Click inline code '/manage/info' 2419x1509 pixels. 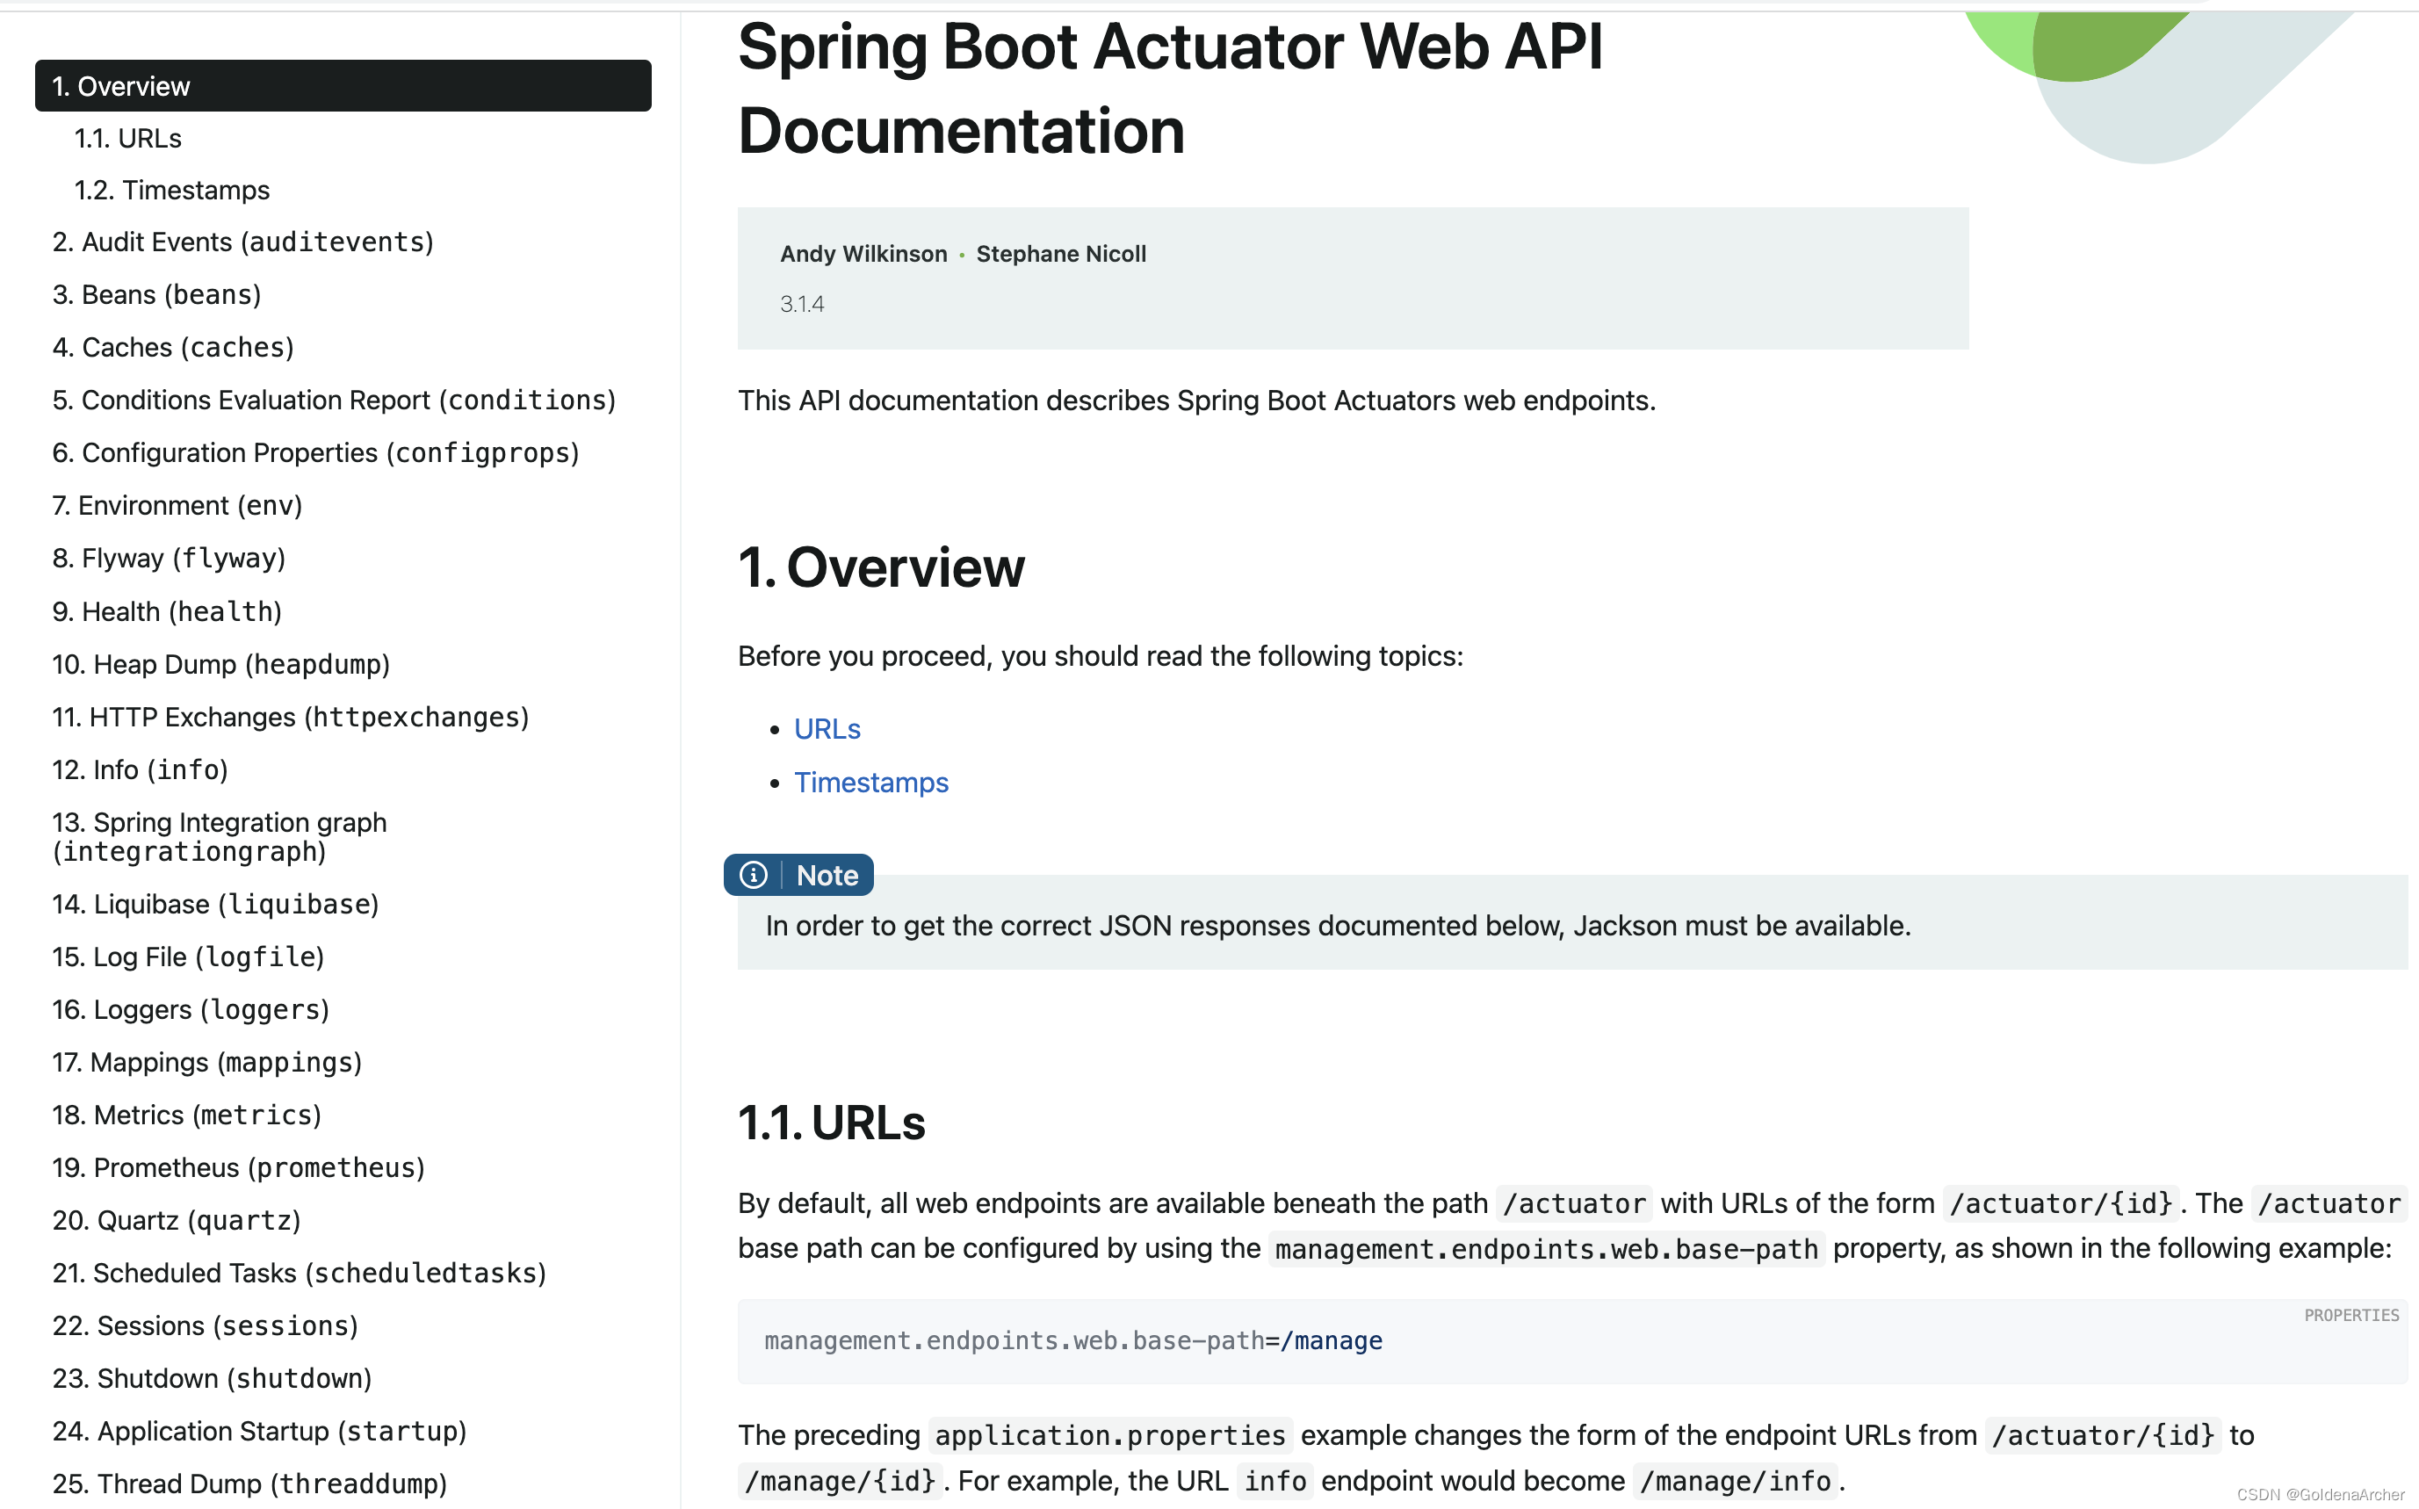pos(1736,1481)
